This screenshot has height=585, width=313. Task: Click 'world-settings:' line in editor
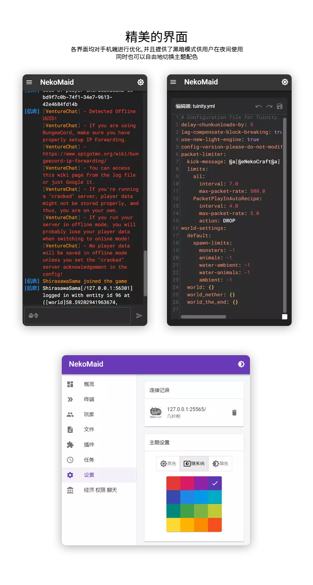click(x=203, y=228)
